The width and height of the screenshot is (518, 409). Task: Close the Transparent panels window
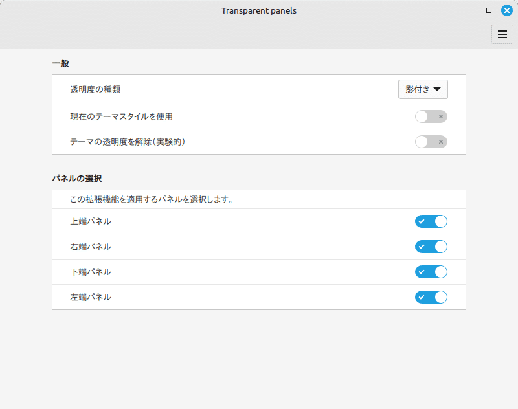506,10
